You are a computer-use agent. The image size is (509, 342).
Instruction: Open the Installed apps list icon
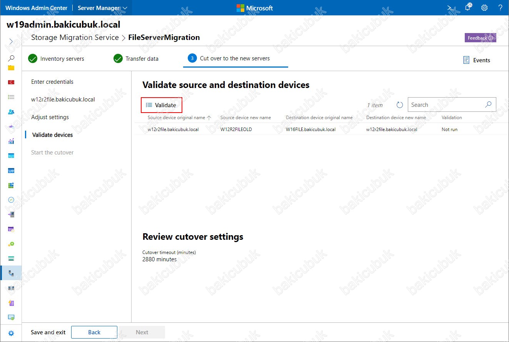11,97
